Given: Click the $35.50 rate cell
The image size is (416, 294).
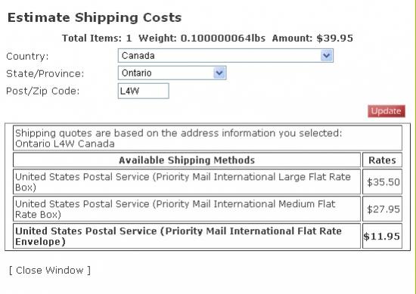Looking at the screenshot, I should pyautogui.click(x=382, y=182).
